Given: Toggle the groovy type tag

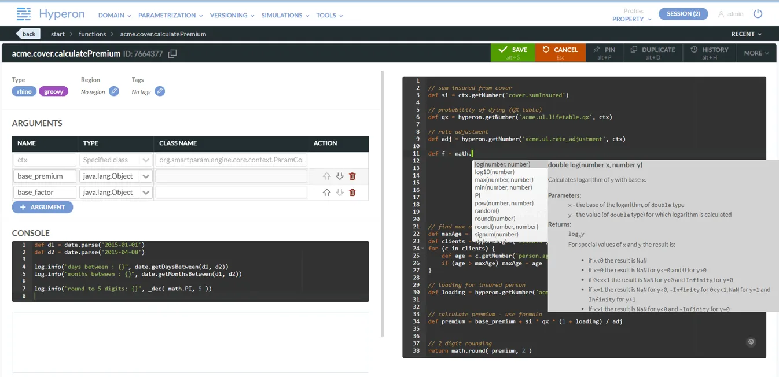Looking at the screenshot, I should click(53, 91).
